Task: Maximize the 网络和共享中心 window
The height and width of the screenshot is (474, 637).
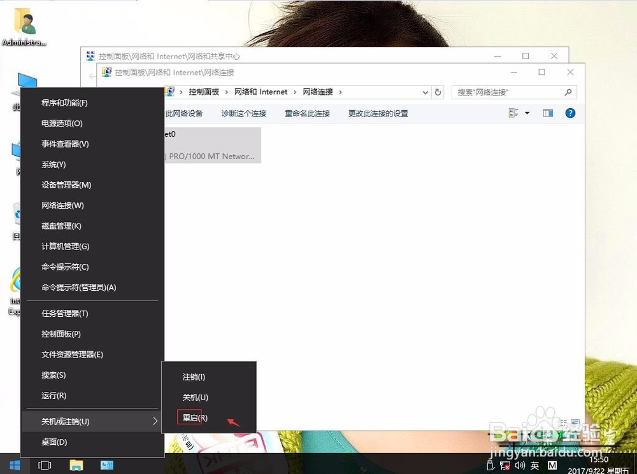Action: [x=526, y=56]
